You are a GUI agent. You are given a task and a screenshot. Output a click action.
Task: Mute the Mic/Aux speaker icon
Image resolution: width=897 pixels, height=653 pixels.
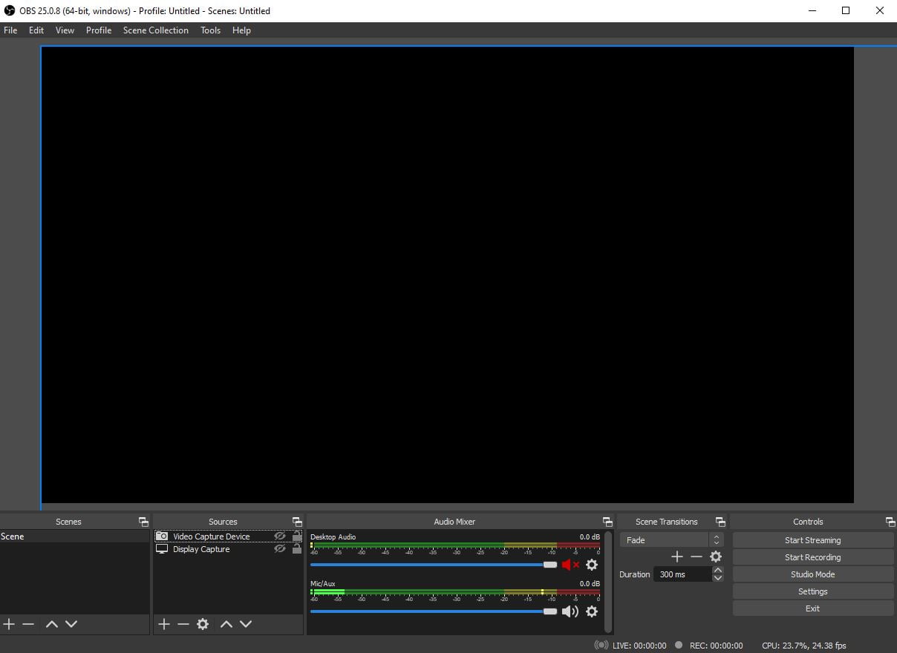point(570,611)
